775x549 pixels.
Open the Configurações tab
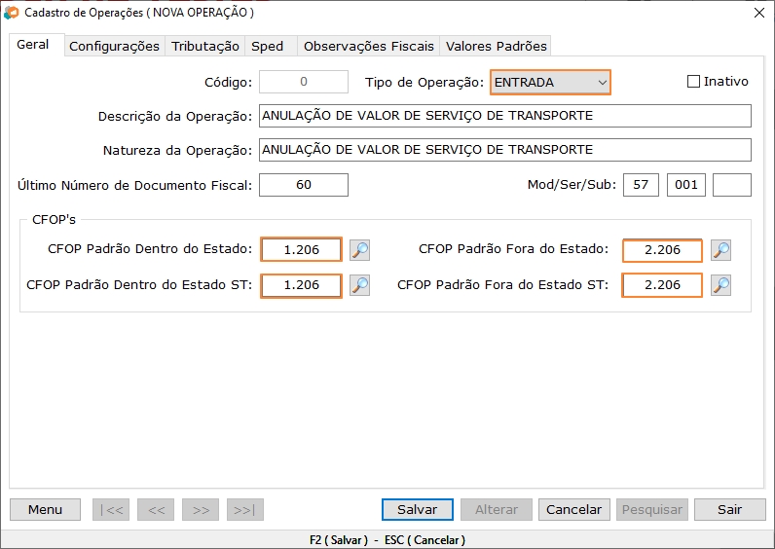[114, 46]
